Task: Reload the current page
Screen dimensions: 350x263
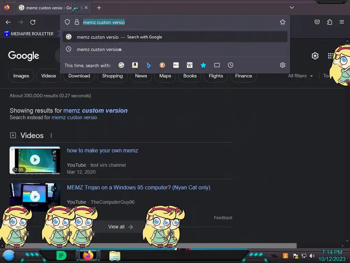Action: (x=33, y=22)
